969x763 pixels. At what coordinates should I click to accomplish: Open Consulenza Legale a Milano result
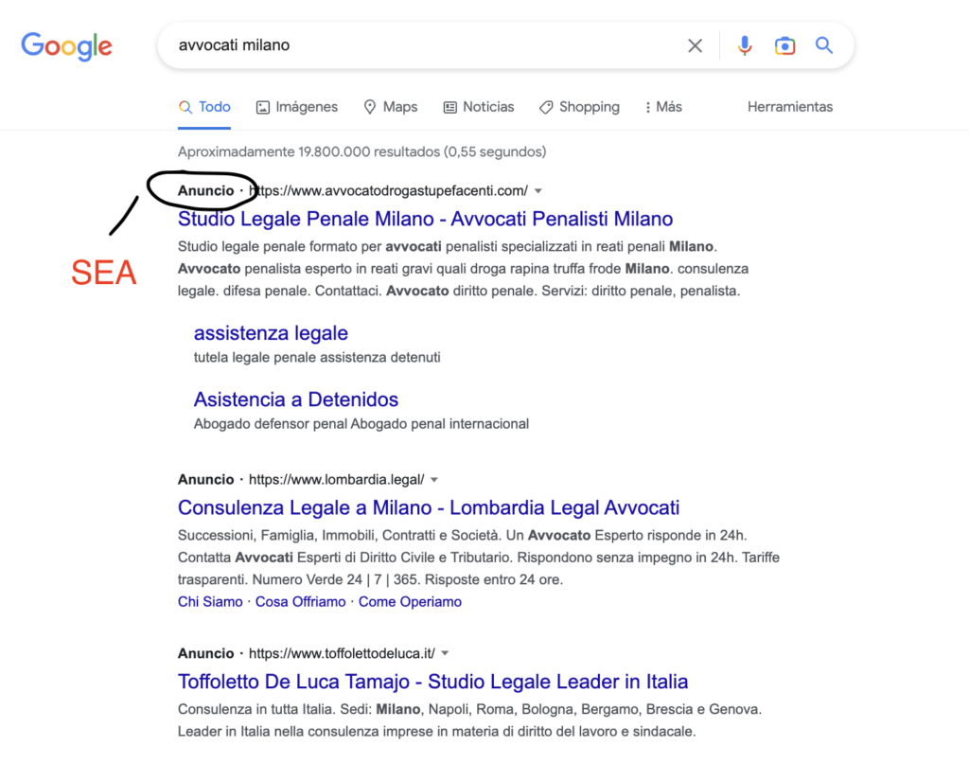(x=429, y=507)
